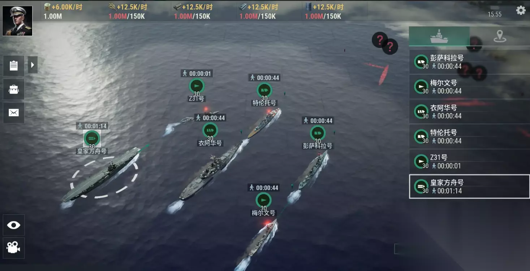
Task: Open the camera recorder icon
Action: point(14,248)
